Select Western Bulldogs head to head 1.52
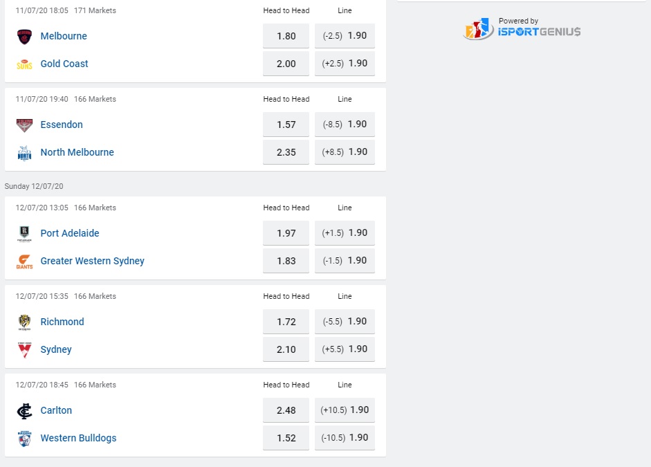 (x=286, y=438)
